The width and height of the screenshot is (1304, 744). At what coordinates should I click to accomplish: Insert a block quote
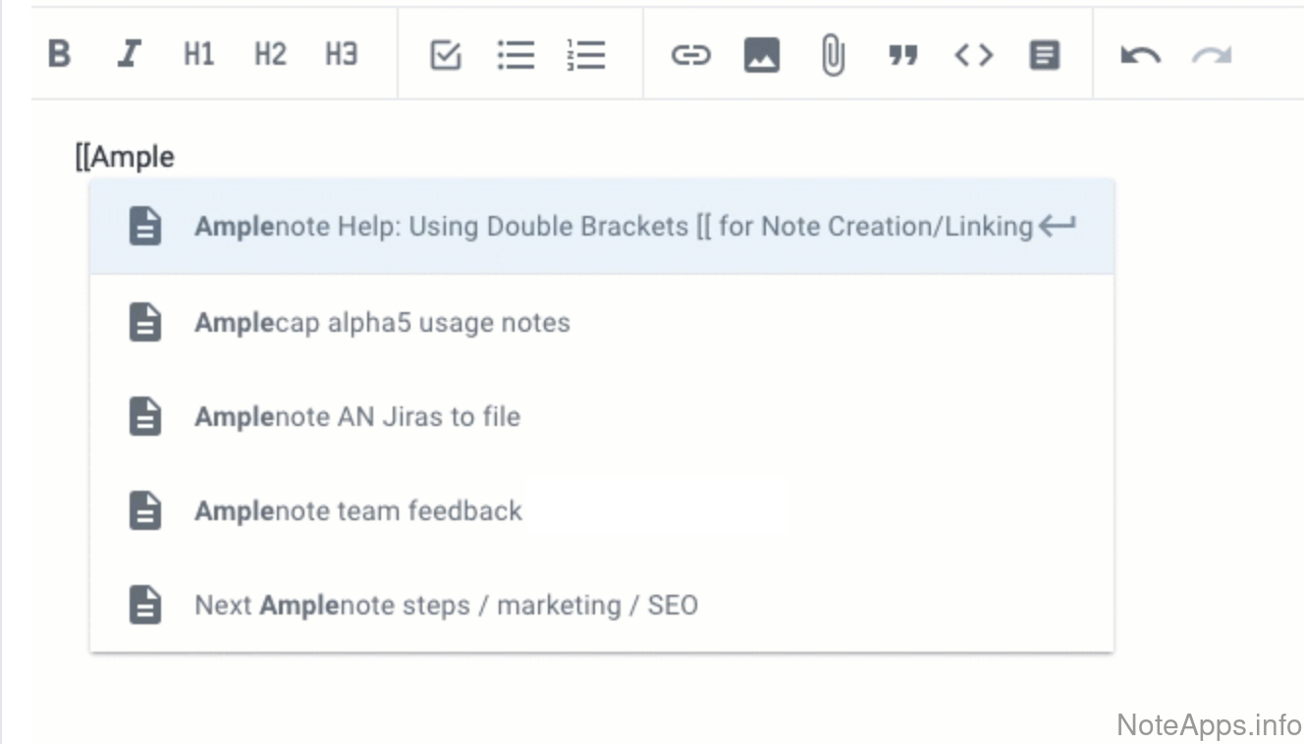point(902,56)
